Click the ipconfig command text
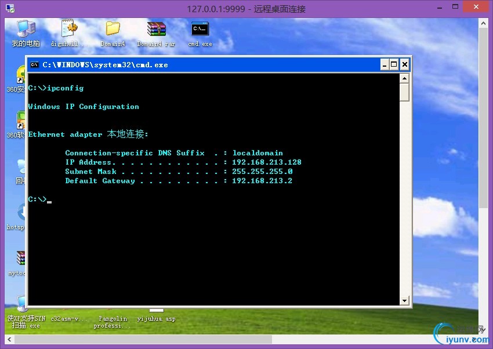493x349 pixels. pyautogui.click(x=66, y=88)
